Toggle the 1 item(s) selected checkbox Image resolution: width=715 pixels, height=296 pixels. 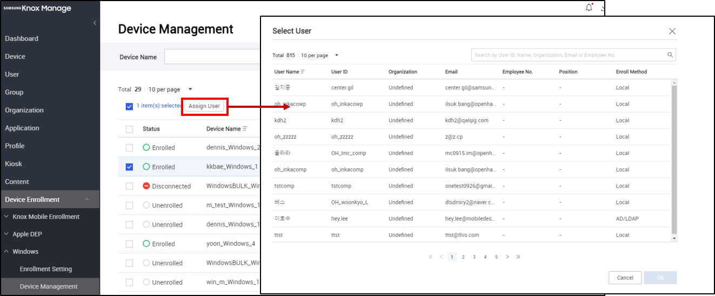(129, 106)
